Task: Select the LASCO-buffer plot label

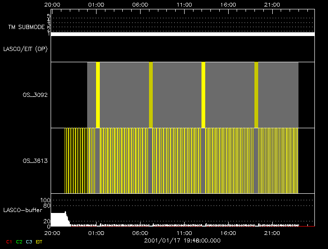Action: point(23,209)
